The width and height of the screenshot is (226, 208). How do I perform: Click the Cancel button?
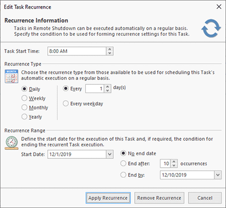[x=205, y=198]
